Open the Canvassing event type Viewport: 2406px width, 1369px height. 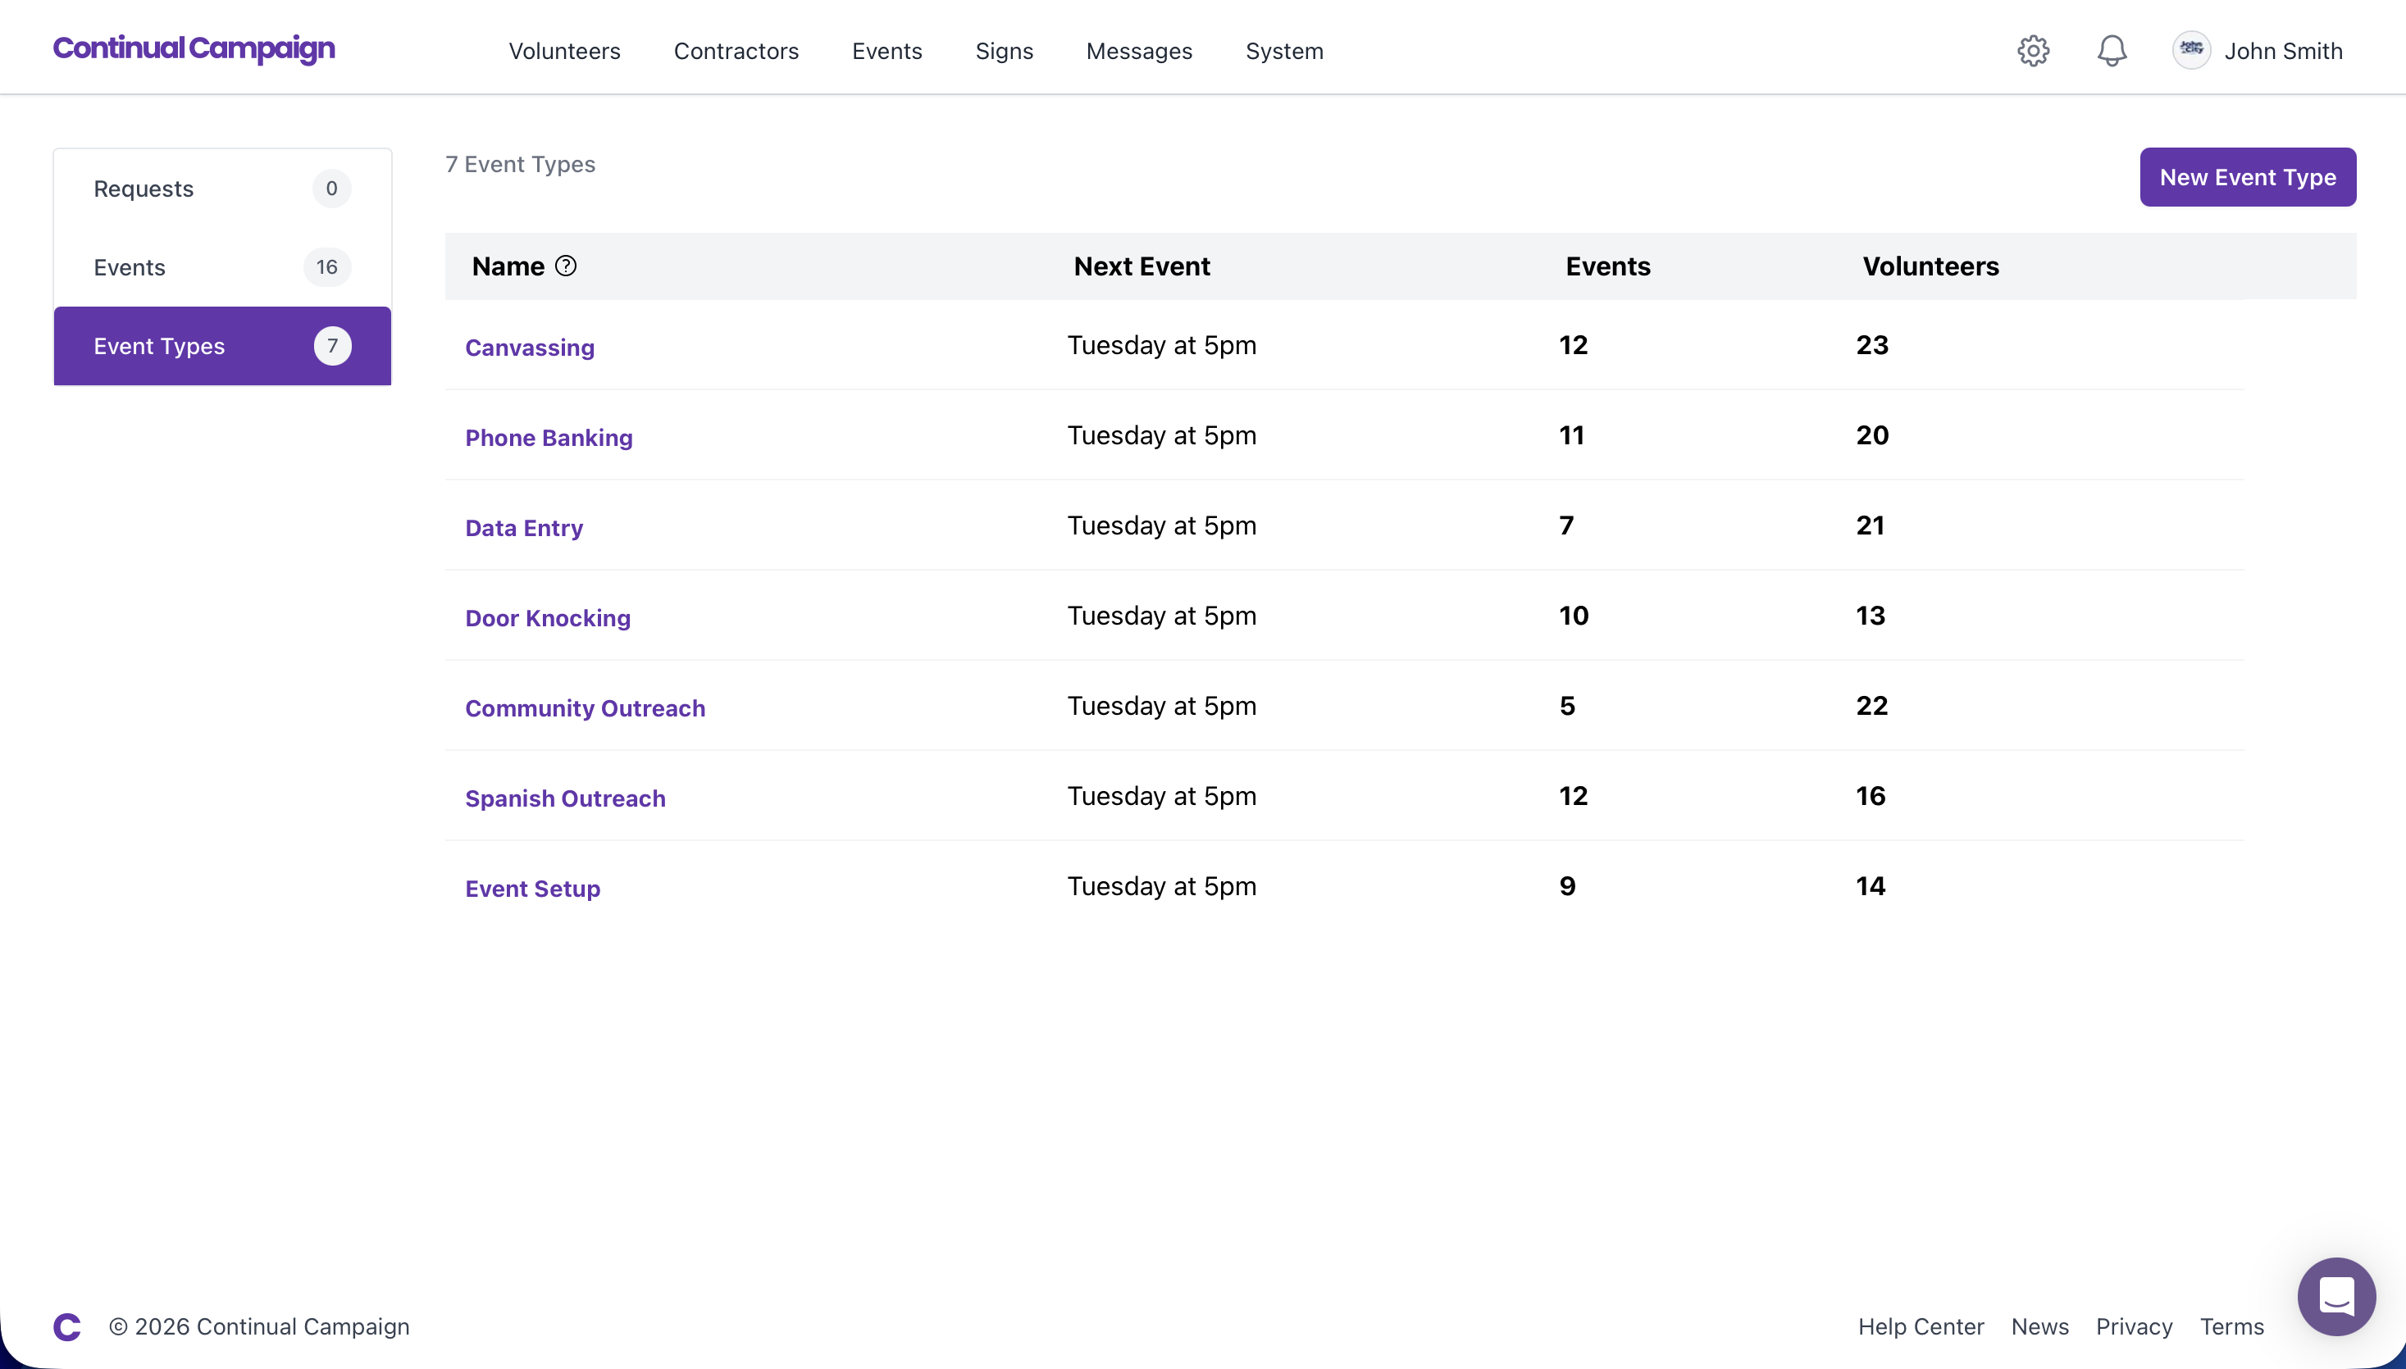coord(530,347)
